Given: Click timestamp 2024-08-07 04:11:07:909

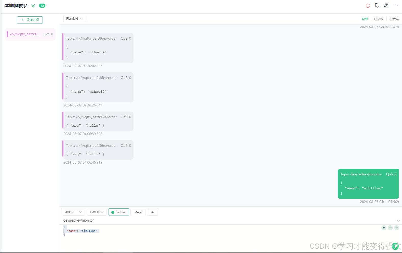Looking at the screenshot, I should click(379, 202).
